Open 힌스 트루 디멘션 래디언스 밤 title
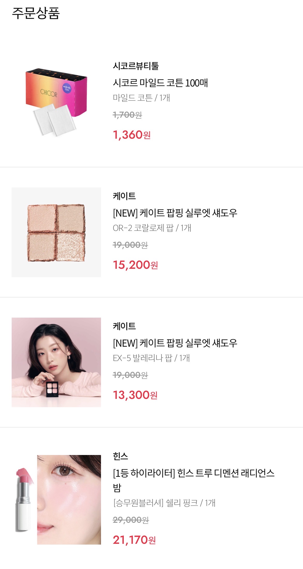 [194, 480]
